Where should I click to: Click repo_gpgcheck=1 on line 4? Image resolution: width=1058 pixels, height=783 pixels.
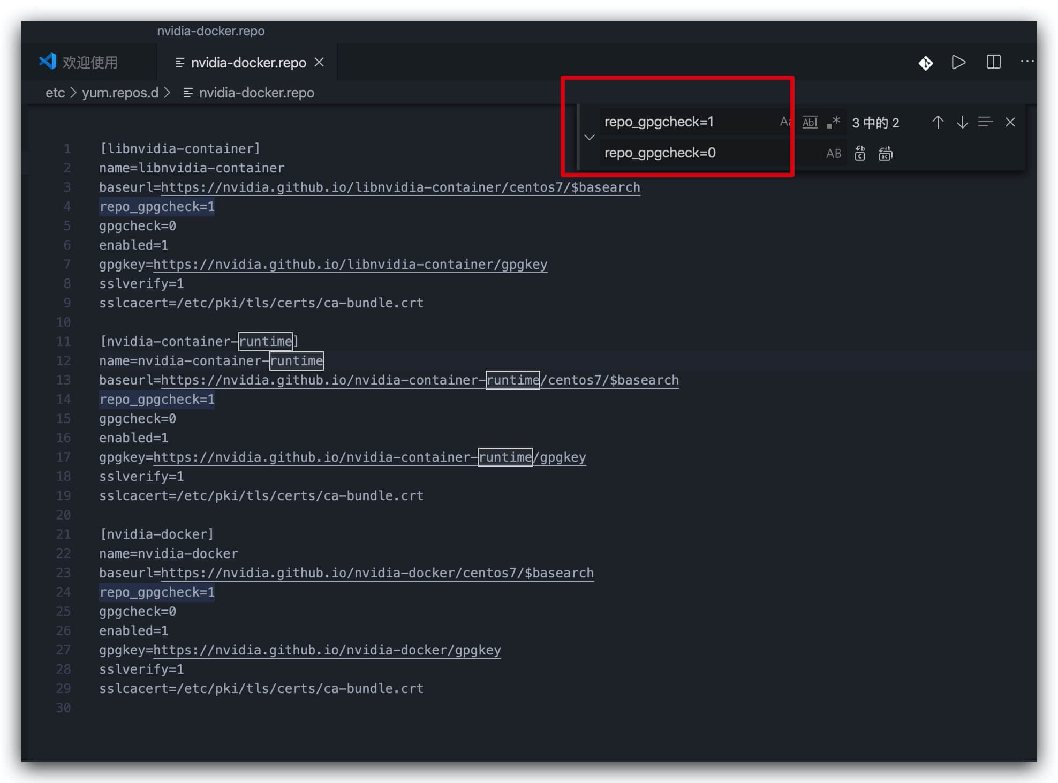tap(157, 207)
